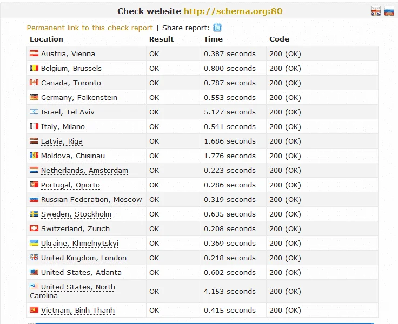Click the Result column header

click(162, 39)
